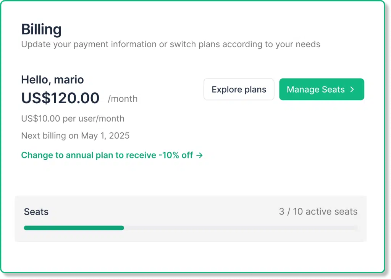Follow the change to annual plan link
The height and width of the screenshot is (279, 391).
(x=112, y=155)
